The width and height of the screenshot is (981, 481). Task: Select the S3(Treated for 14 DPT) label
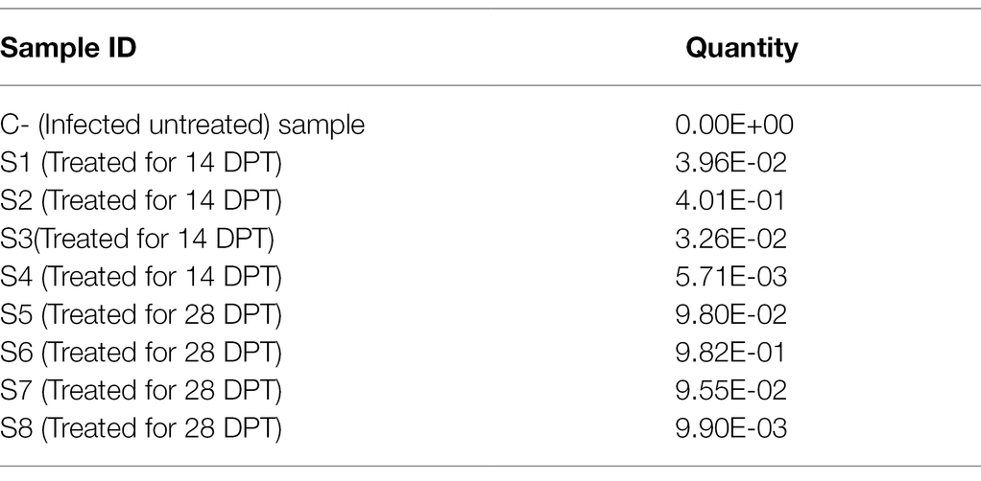coord(137,239)
